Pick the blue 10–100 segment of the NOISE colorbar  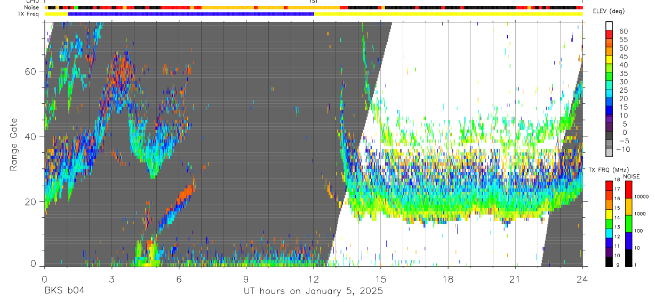pos(628,241)
